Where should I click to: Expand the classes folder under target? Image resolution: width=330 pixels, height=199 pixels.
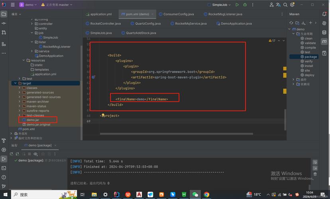pos(20,88)
